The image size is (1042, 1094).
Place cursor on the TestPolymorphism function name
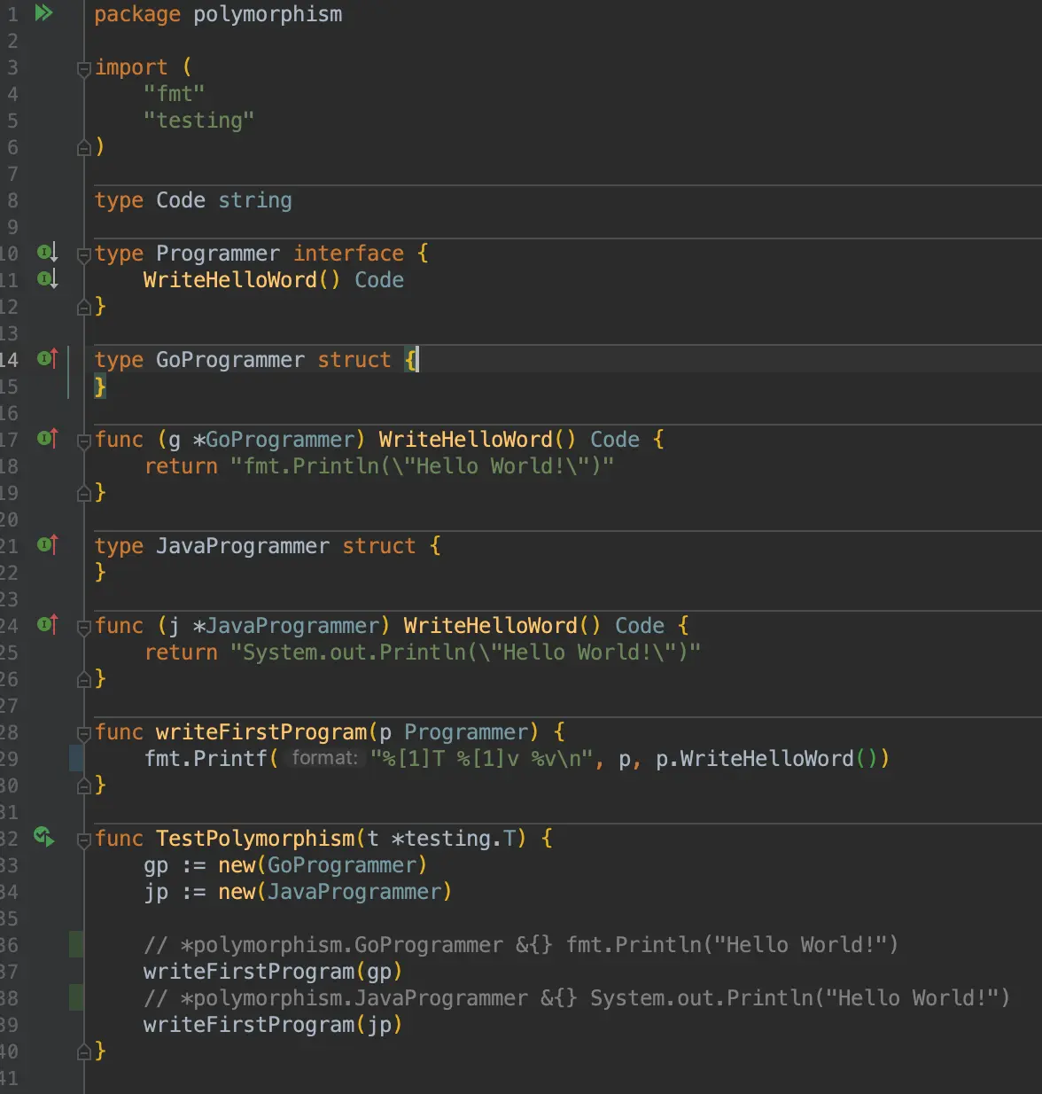pyautogui.click(x=256, y=838)
